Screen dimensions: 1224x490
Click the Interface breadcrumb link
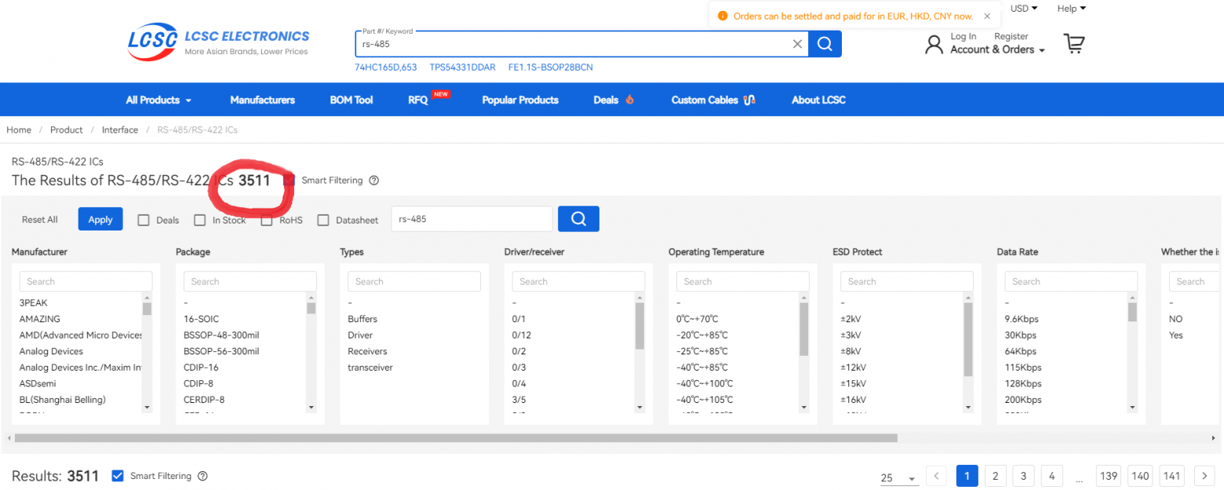click(120, 130)
